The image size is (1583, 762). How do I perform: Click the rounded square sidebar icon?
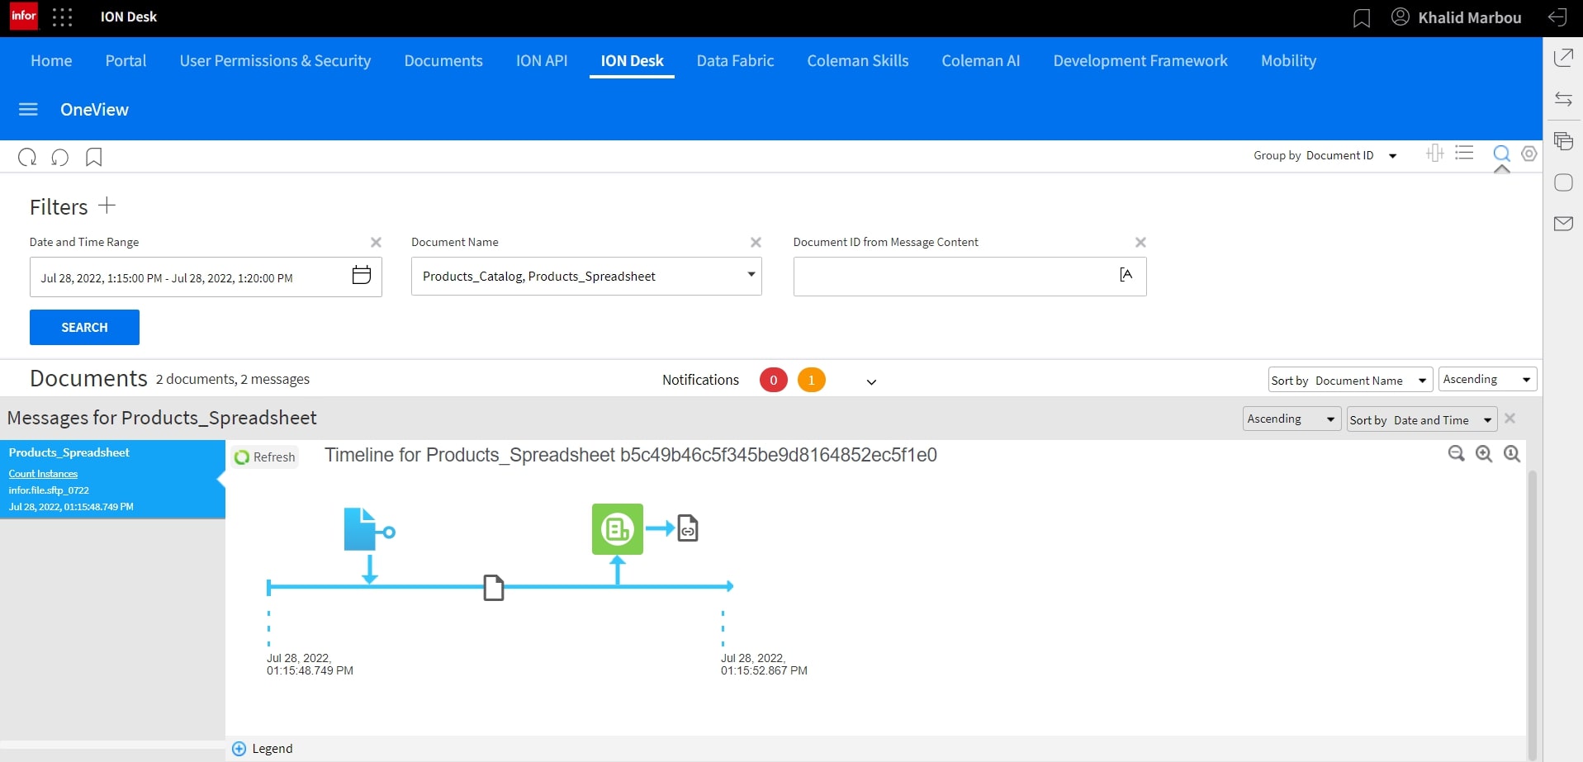coord(1563,182)
